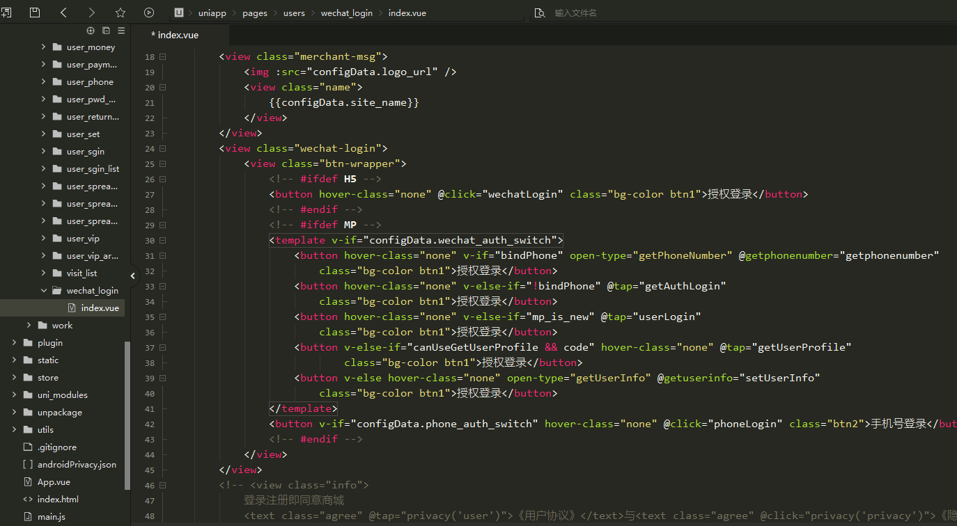Go forward with the right arrow icon

[x=92, y=13]
